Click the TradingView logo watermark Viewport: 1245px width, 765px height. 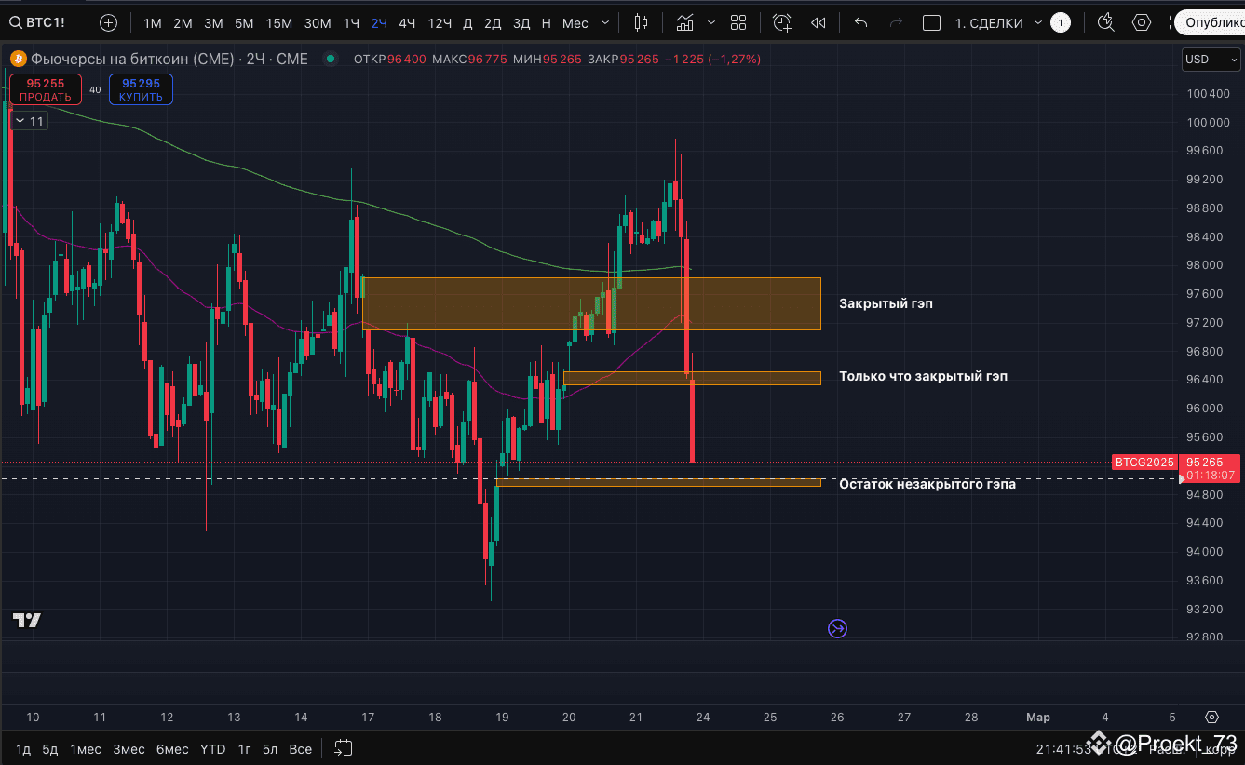[27, 620]
